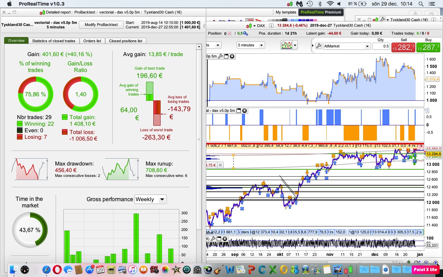Open Microsoft Excel from the Dock
Image resolution: width=443 pixels, height=277 pixels.
pos(273,269)
